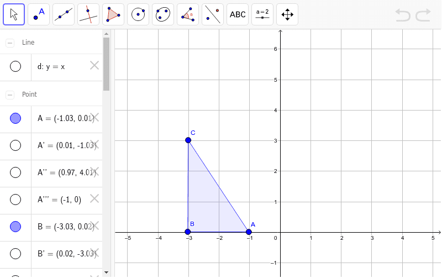The image size is (442, 278).
Task: Delete point B' with its X button
Action: [95, 253]
